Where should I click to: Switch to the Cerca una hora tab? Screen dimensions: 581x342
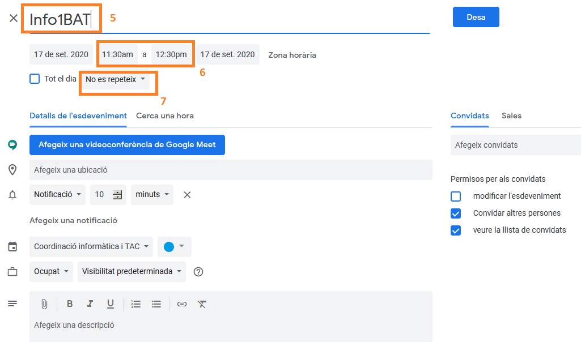pos(165,116)
